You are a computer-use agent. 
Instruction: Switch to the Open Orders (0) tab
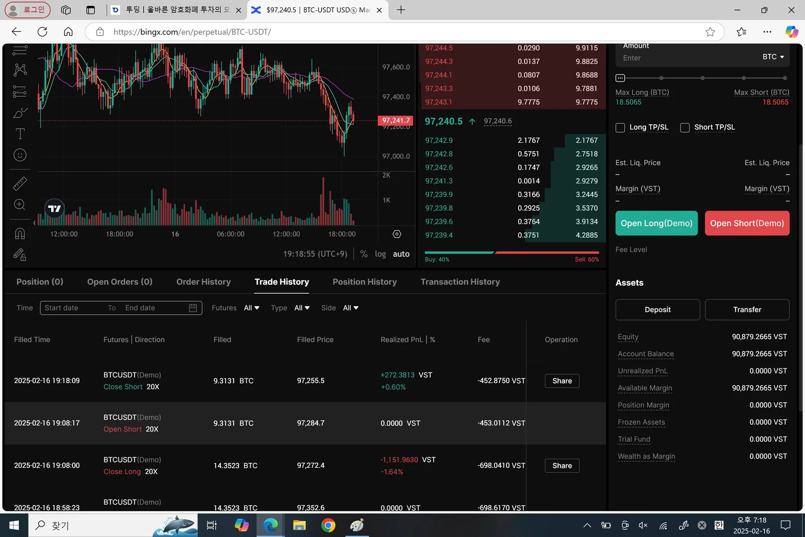tap(120, 282)
